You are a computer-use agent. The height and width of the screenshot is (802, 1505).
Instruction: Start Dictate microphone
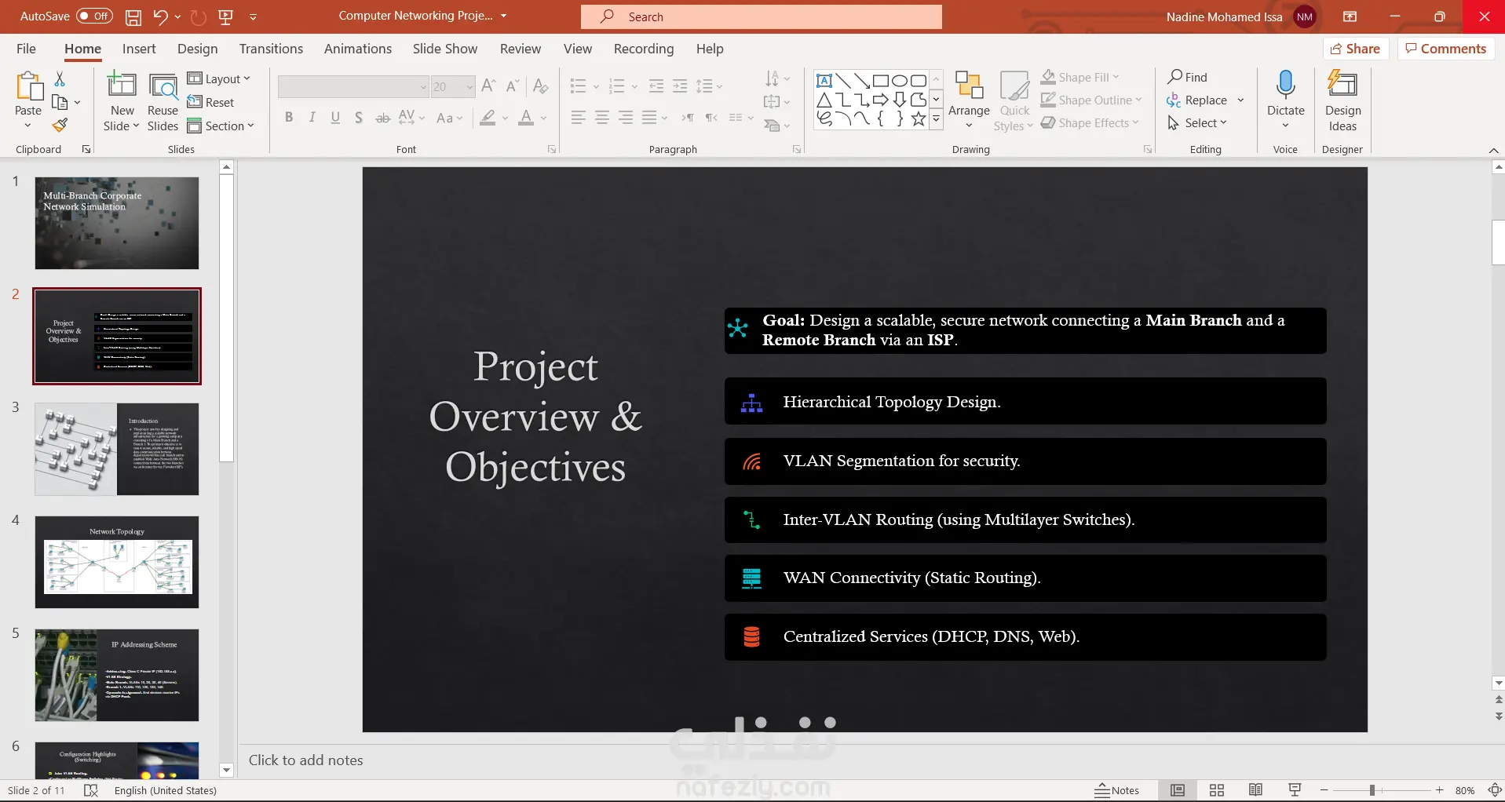(1285, 100)
